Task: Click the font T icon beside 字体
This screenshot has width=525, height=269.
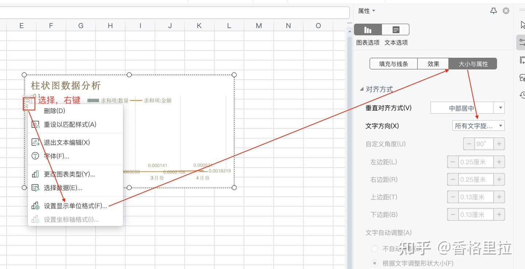Action: point(35,156)
